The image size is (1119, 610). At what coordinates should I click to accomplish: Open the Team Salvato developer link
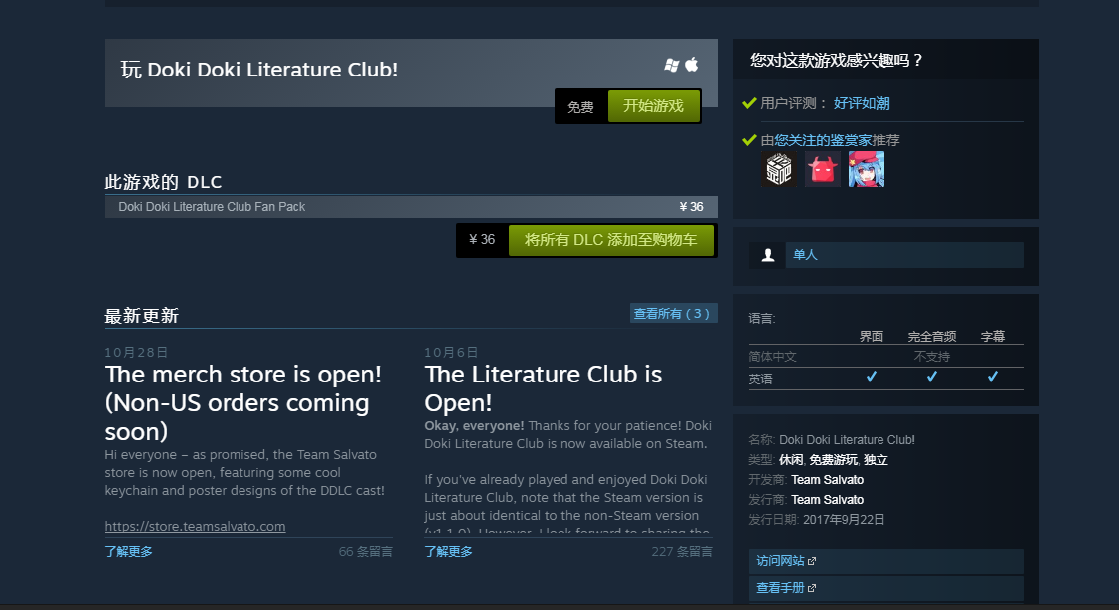click(x=827, y=480)
